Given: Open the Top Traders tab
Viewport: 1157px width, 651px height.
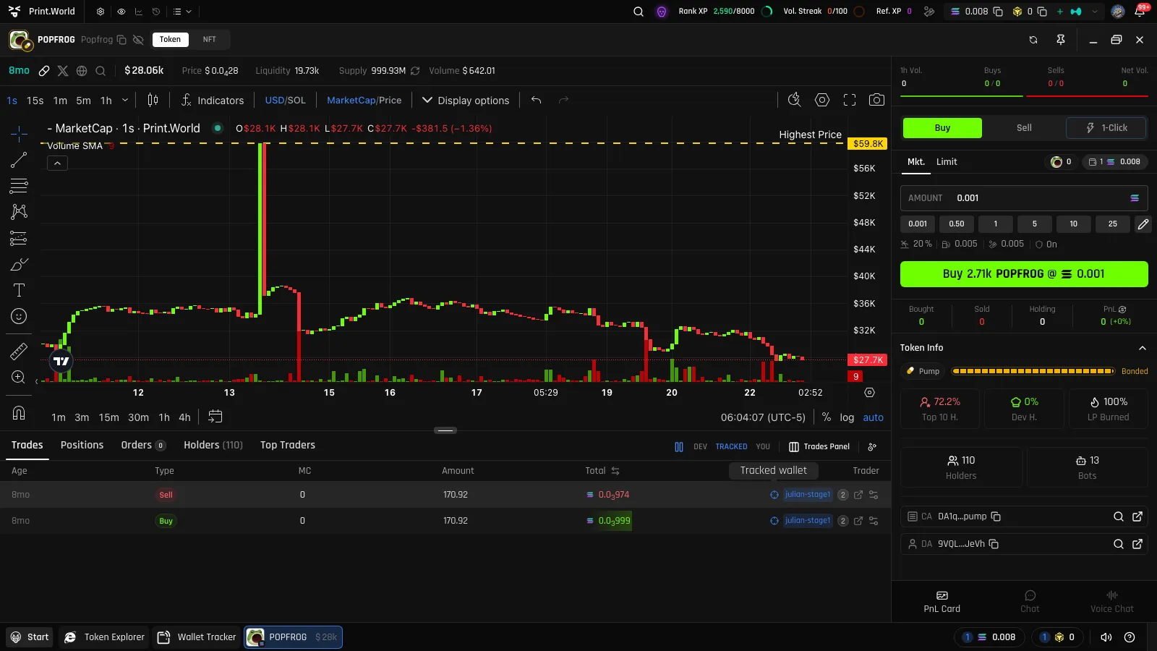Looking at the screenshot, I should [x=288, y=445].
